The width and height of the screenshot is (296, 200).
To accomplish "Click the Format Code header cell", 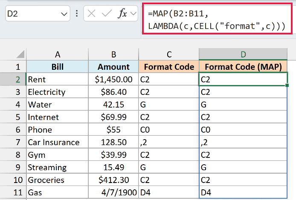I will 169,67.
